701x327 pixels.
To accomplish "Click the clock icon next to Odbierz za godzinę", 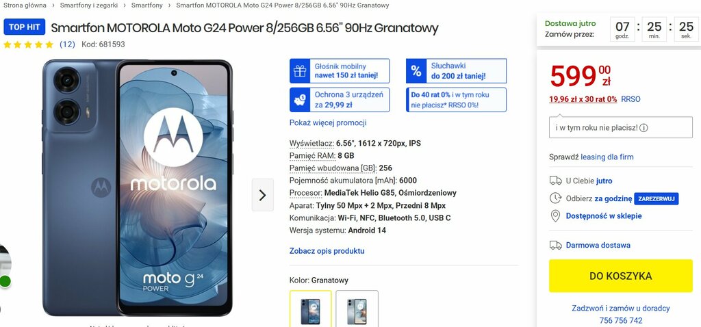I will (555, 198).
